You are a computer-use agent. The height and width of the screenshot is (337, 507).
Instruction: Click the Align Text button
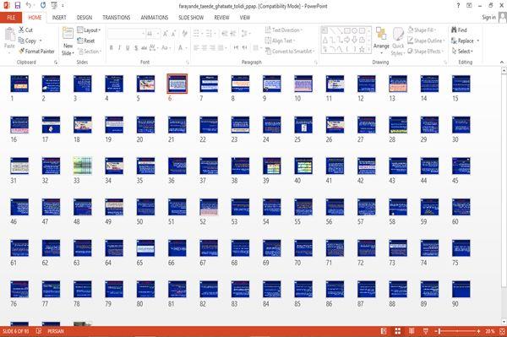[280, 41]
